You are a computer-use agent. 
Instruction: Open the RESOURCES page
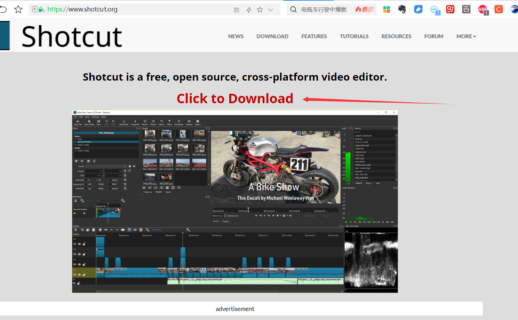(396, 36)
